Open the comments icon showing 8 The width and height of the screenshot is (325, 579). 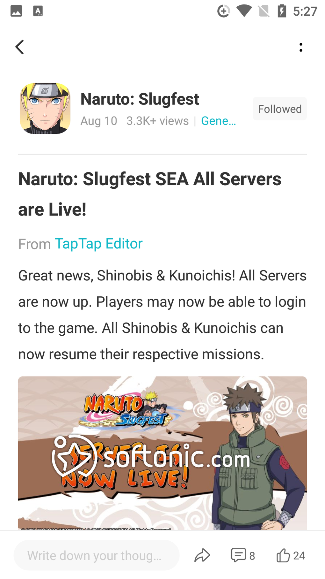242,555
